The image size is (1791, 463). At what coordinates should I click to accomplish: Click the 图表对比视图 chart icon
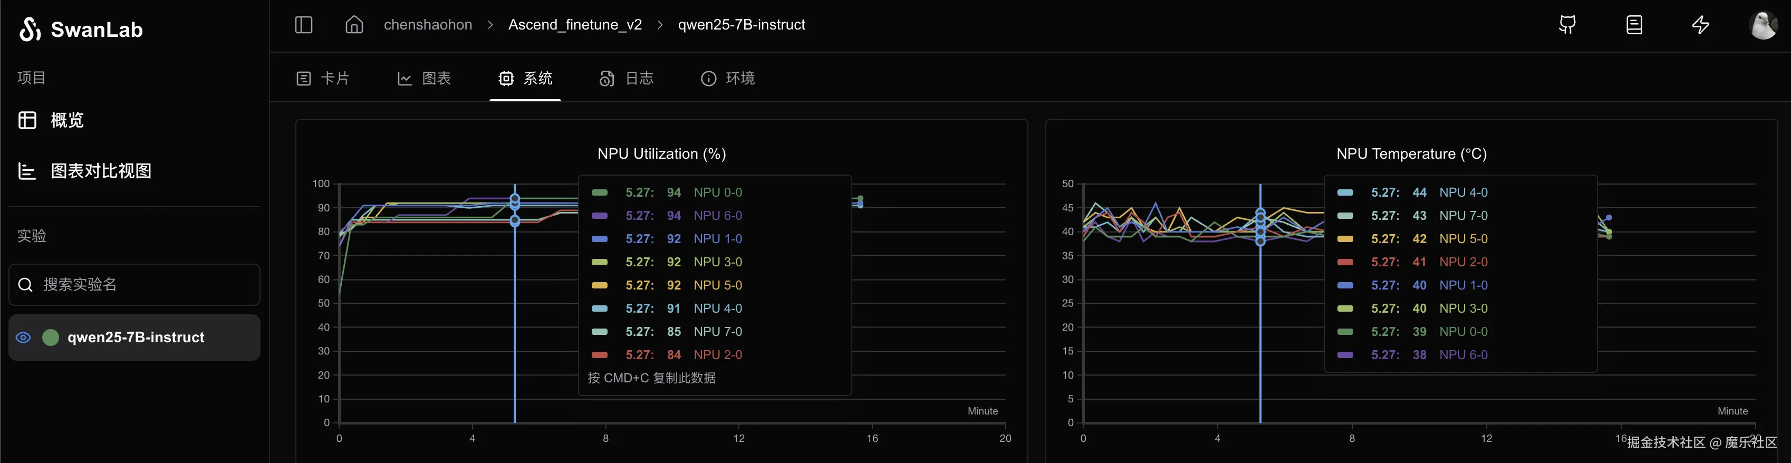pyautogui.click(x=27, y=171)
